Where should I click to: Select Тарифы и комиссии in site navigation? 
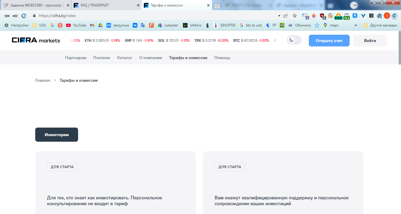tap(188, 58)
